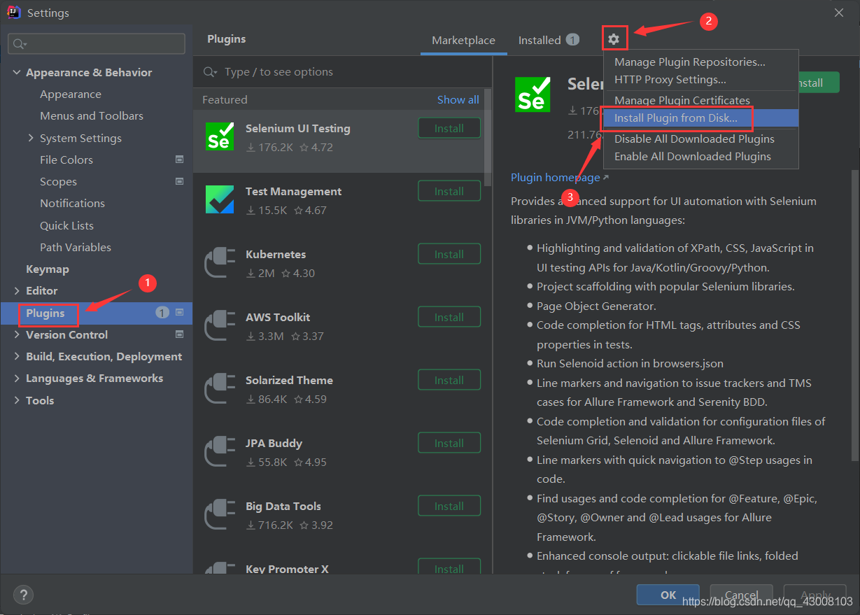Click the Test Management plugin icon
The width and height of the screenshot is (860, 615).
pos(220,199)
